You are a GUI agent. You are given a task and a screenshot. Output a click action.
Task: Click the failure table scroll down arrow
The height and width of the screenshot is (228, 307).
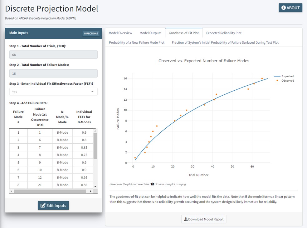(x=95, y=186)
